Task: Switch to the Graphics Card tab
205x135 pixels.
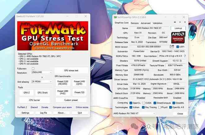Action: [x=121, y=23]
